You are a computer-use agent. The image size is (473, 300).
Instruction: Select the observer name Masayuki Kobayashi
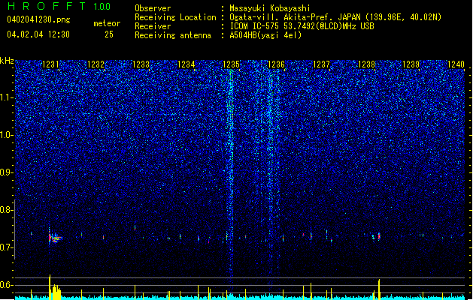coord(270,8)
